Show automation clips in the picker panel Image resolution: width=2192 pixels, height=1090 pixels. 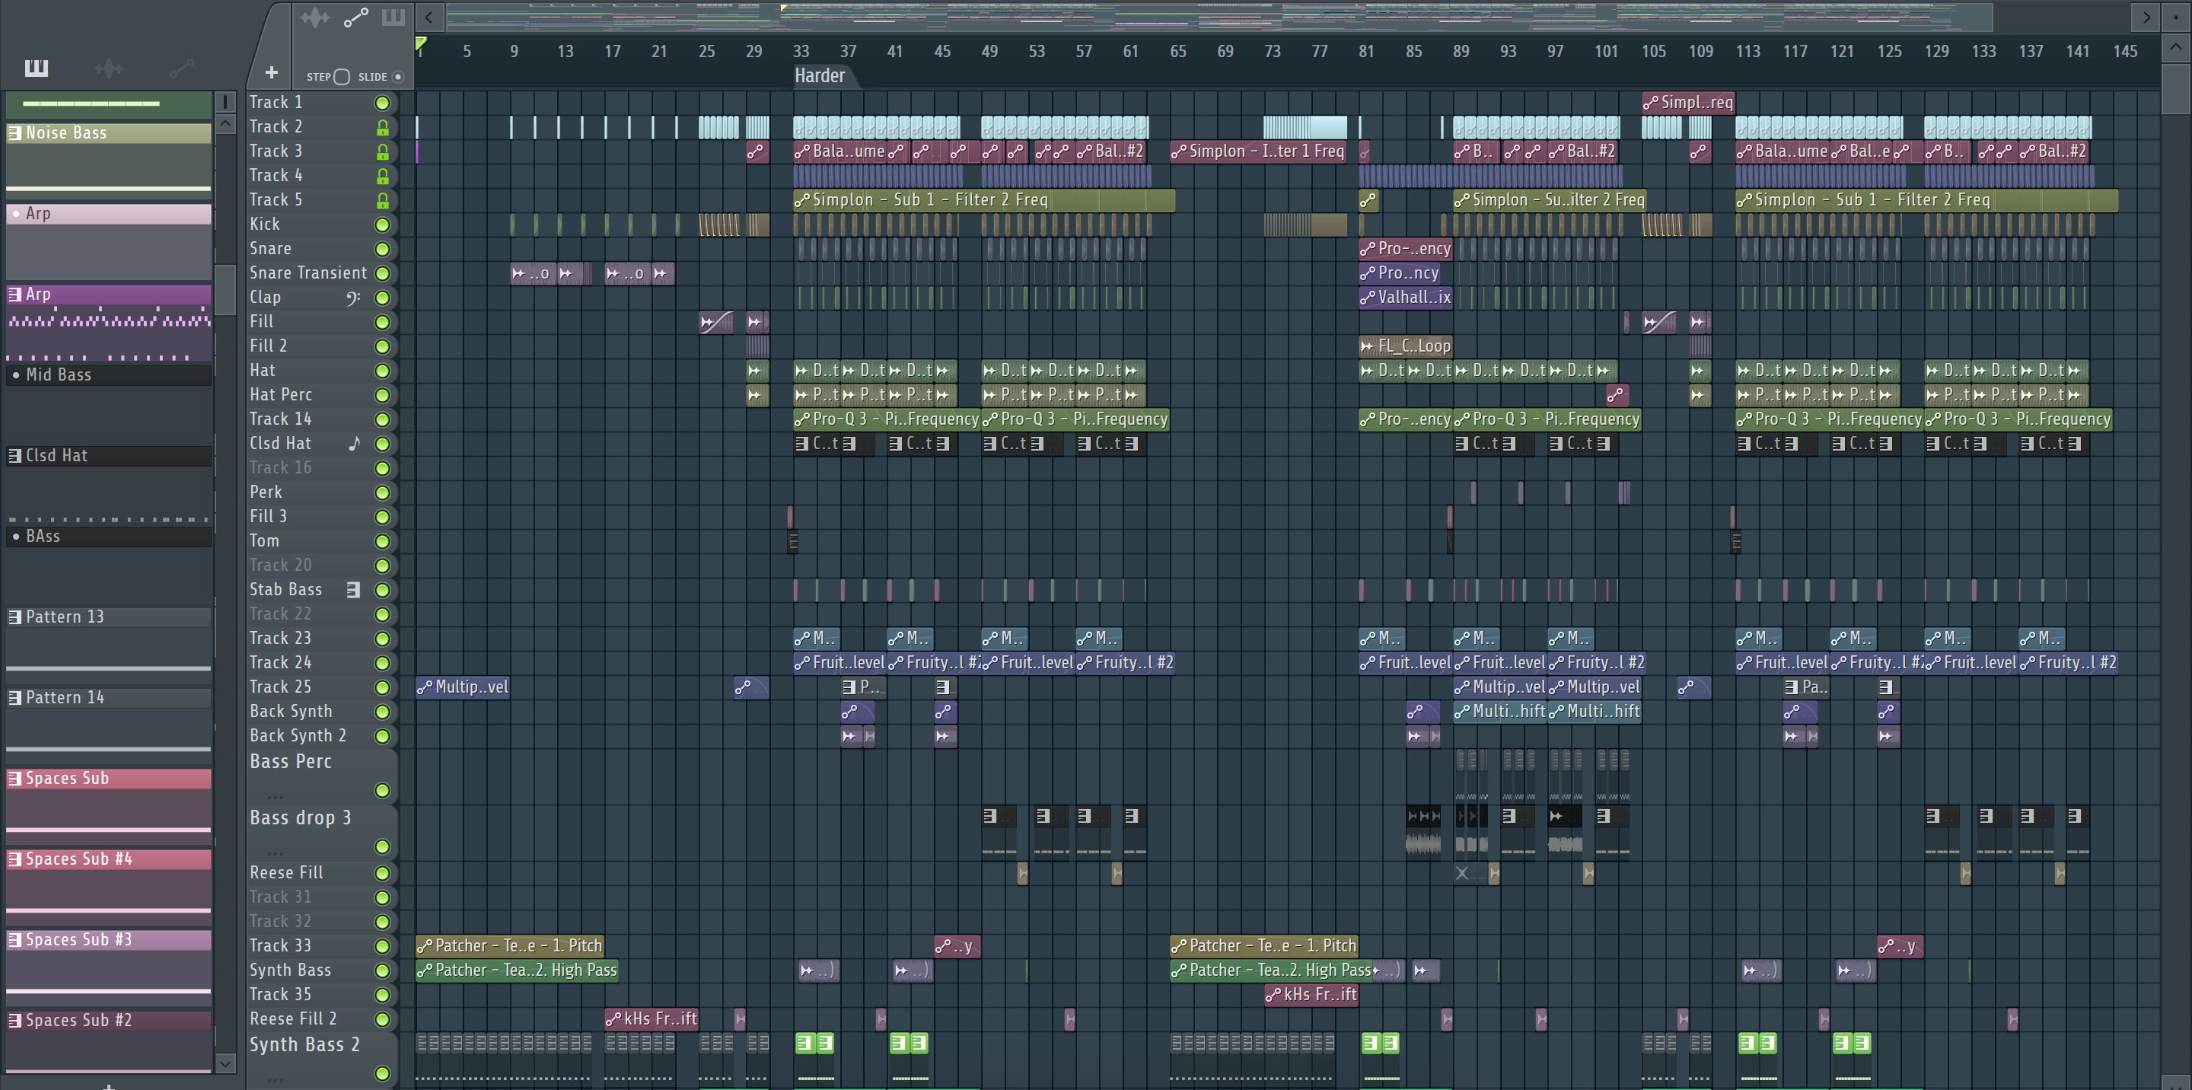[181, 68]
